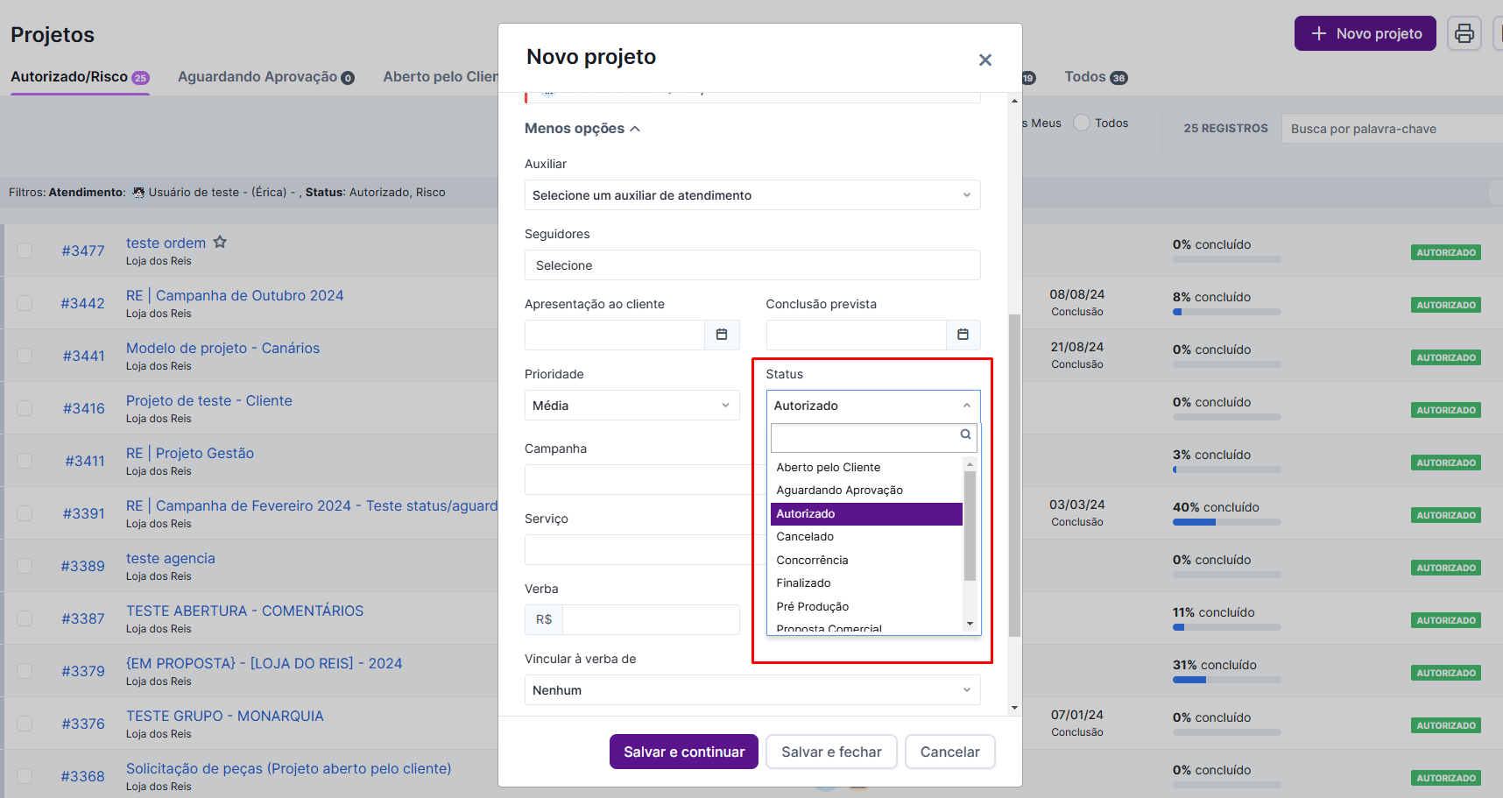1503x798 pixels.
Task: Open calendar for Apresentação ao cliente
Action: point(722,335)
